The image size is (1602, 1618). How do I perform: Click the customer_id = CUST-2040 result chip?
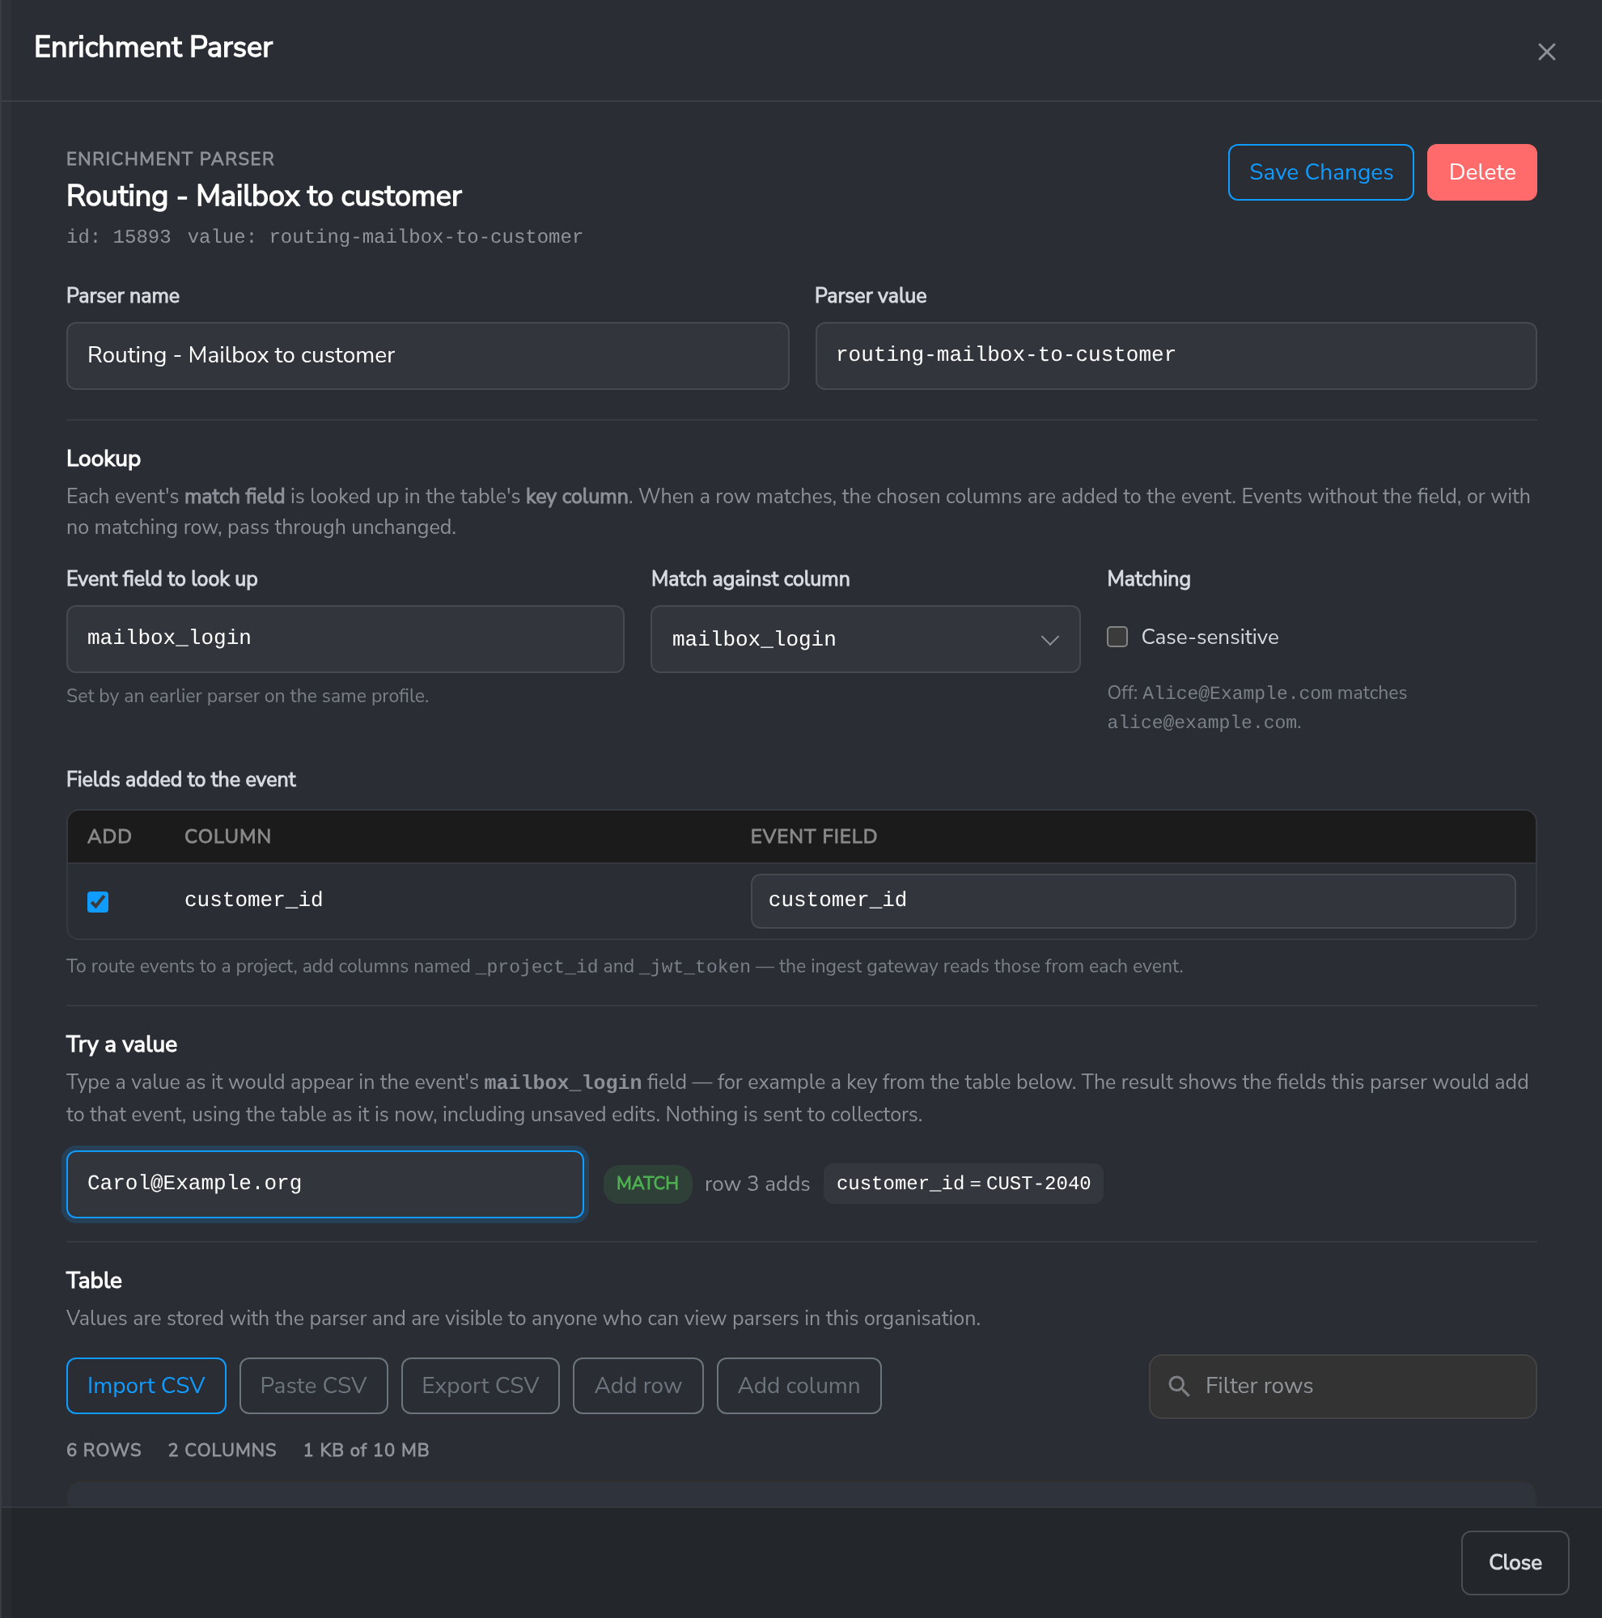point(963,1184)
